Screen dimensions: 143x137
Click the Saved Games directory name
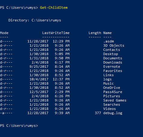pyautogui.click(x=115, y=100)
